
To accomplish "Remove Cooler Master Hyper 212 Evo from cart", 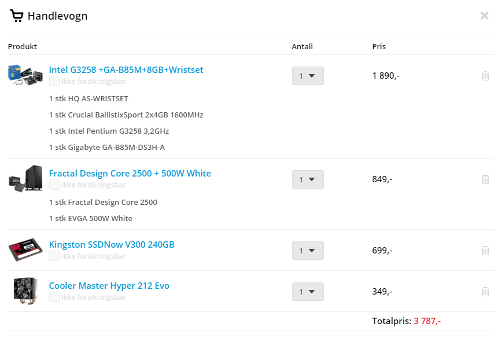I will pyautogui.click(x=485, y=292).
